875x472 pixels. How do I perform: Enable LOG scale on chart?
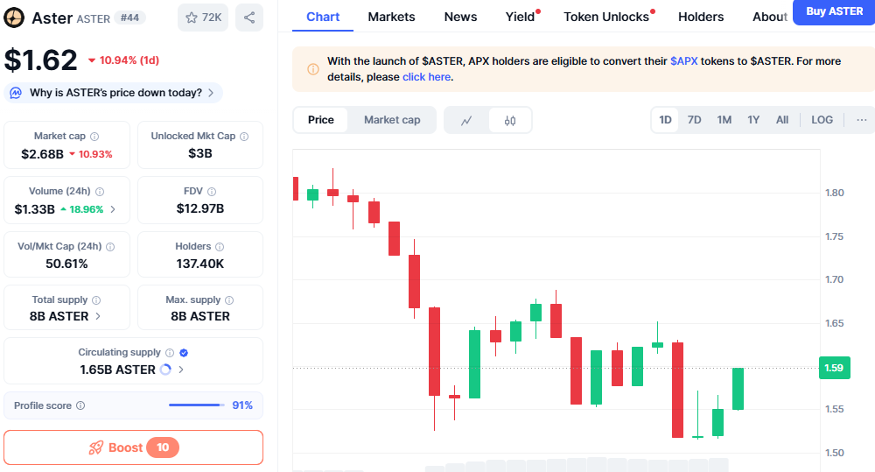[822, 120]
